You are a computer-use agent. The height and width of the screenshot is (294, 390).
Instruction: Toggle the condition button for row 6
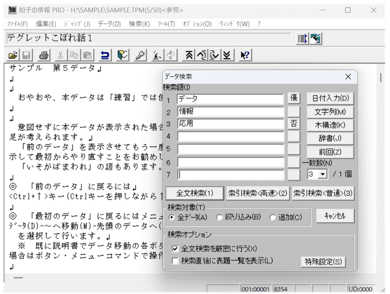click(294, 162)
